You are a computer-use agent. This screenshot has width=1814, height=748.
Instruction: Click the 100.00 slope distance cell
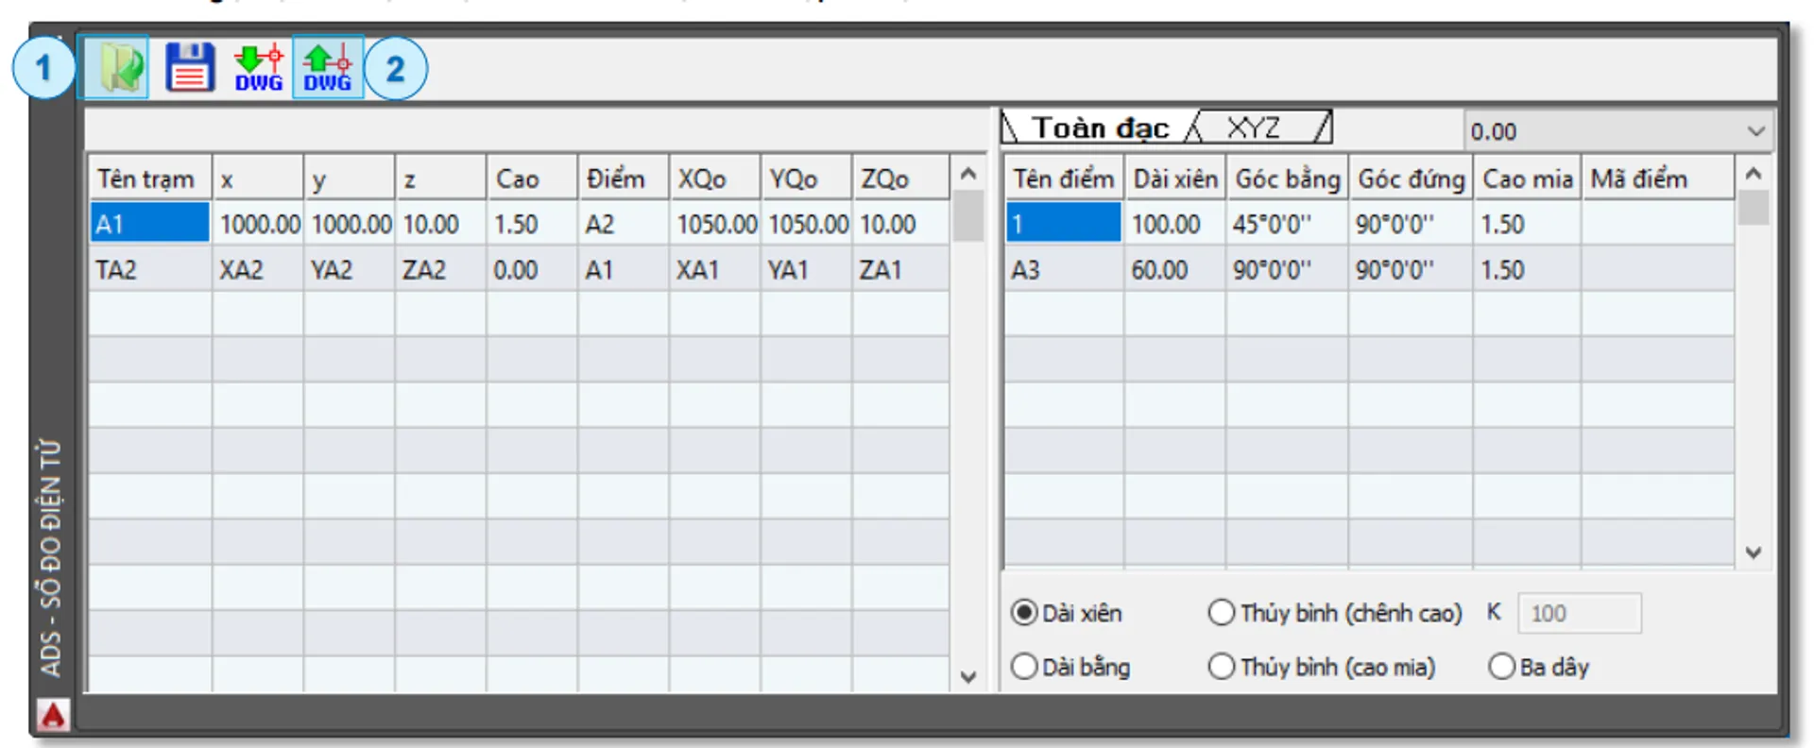(x=1175, y=224)
